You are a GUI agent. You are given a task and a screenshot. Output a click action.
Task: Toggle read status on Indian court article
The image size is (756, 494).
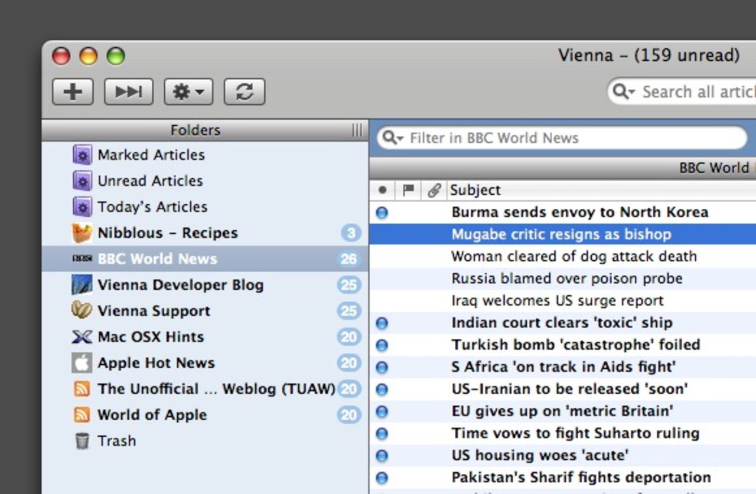382,323
